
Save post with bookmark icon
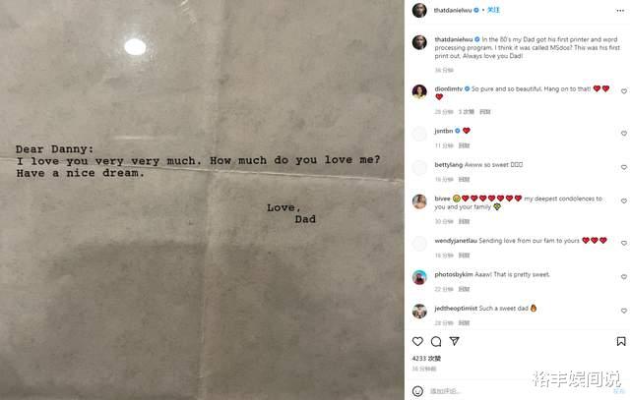pyautogui.click(x=621, y=341)
